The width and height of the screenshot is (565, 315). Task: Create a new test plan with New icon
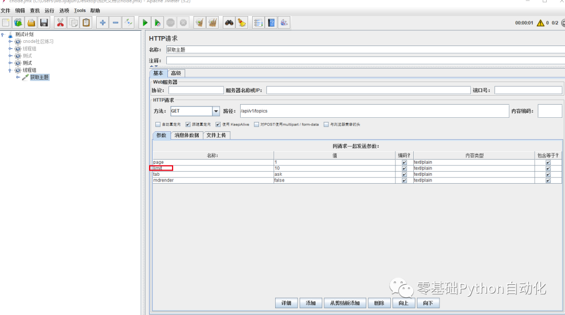(6, 22)
